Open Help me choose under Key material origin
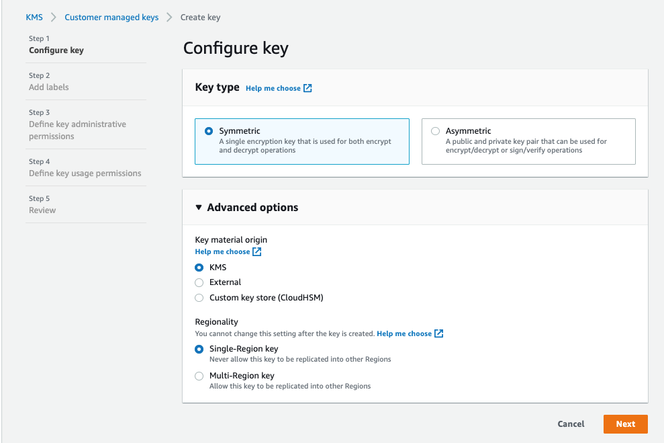Screen dimensions: 664x443 click(224, 251)
